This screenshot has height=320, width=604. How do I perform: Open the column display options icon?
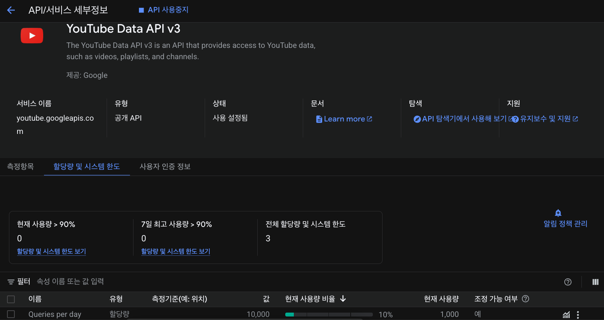595,282
